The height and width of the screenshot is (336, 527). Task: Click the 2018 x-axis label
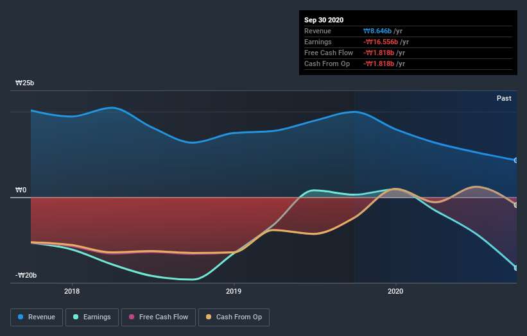72,291
